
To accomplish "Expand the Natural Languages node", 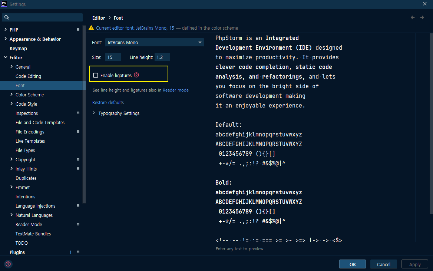I will [11, 215].
